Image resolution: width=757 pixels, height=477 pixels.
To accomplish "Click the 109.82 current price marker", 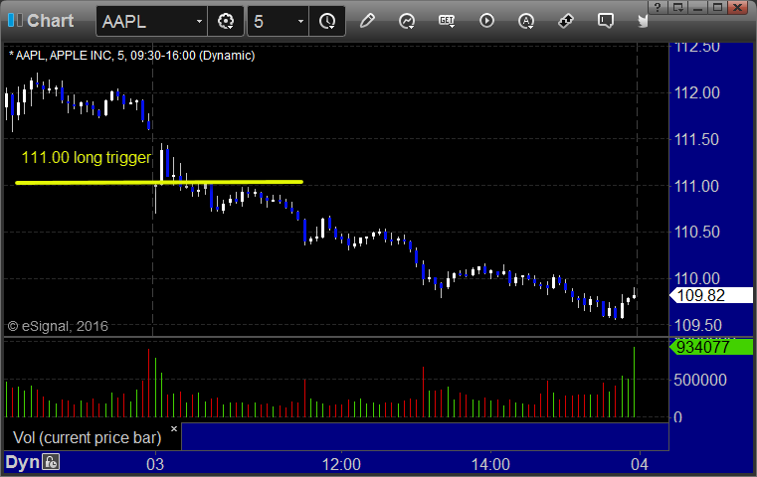I will coord(711,295).
